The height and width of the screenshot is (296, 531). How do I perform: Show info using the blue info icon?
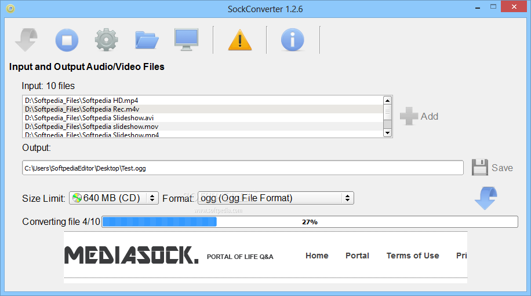tap(293, 40)
